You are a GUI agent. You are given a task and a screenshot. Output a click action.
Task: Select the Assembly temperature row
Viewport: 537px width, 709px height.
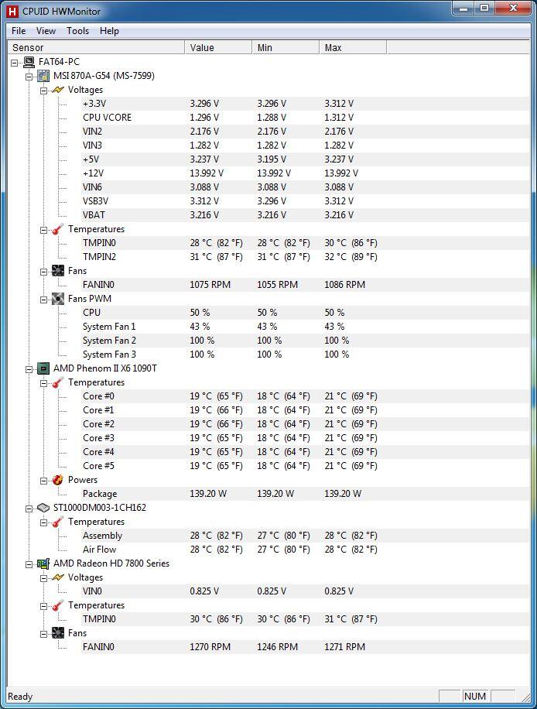tap(305, 536)
